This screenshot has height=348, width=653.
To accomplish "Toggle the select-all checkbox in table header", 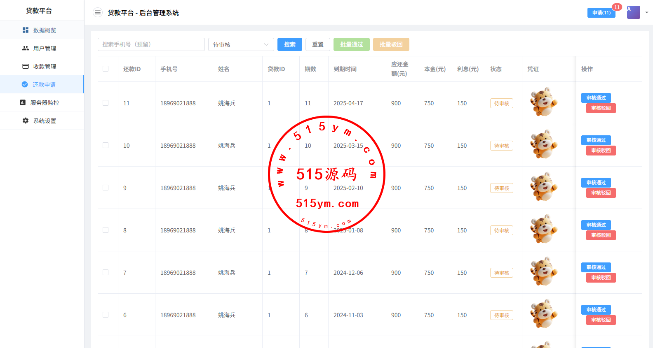I will click(x=106, y=69).
